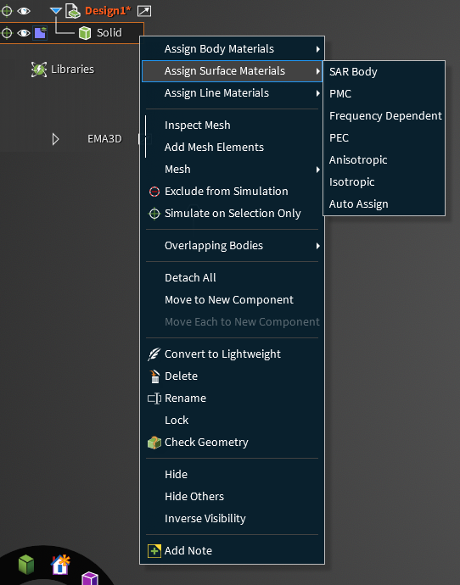Choose Add Mesh Elements

(232, 147)
